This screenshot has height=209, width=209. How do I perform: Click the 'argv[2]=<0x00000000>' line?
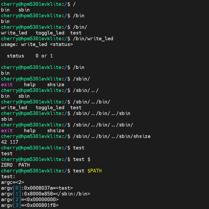point(30,200)
